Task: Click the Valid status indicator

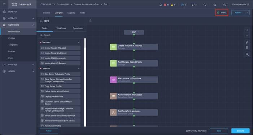Action: [x=222, y=13]
